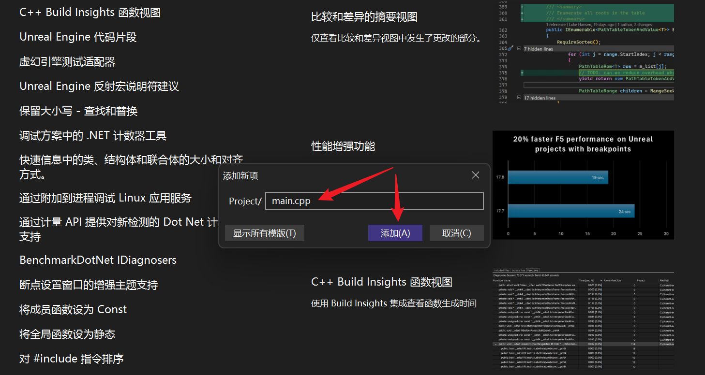
Task: Click the green added-line marker at line 359
Action: 522,7
